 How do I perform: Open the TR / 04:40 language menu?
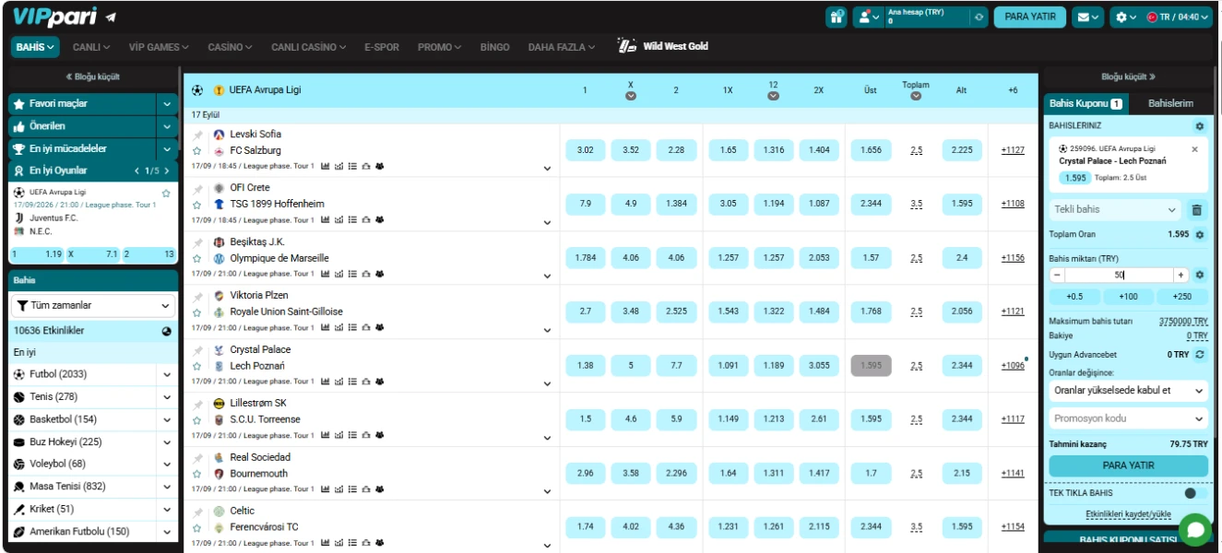[x=1179, y=17]
